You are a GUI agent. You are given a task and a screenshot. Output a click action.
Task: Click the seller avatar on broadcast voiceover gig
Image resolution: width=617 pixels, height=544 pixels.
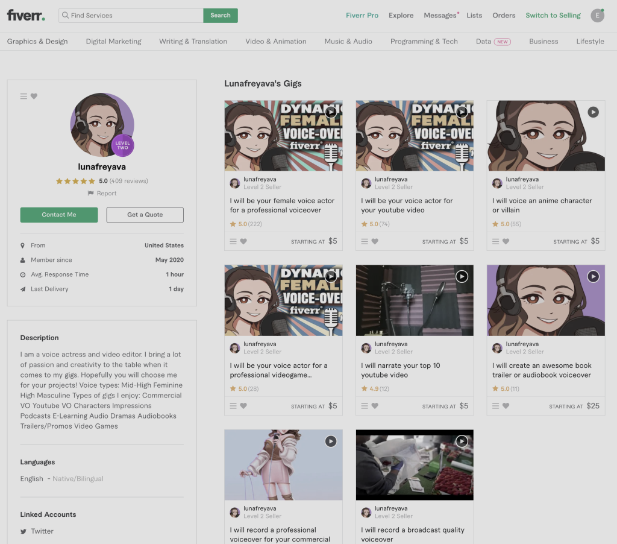click(x=366, y=513)
